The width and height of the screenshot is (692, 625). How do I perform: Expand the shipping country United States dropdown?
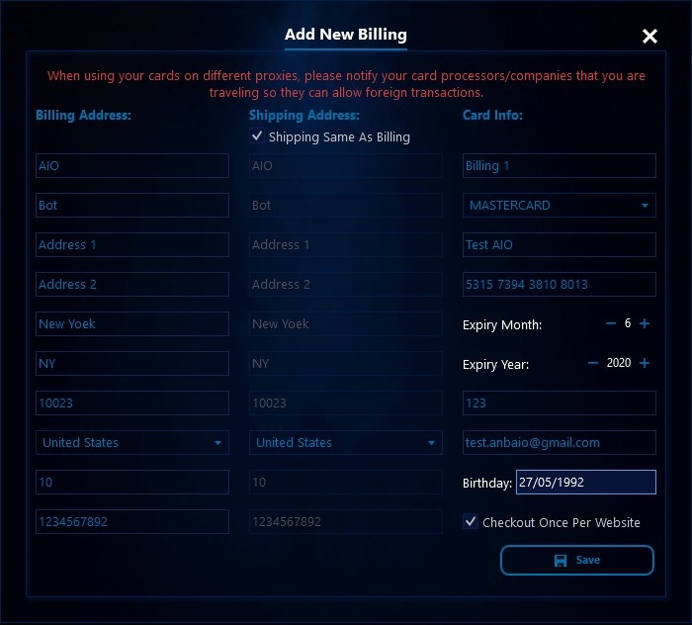[x=345, y=442]
